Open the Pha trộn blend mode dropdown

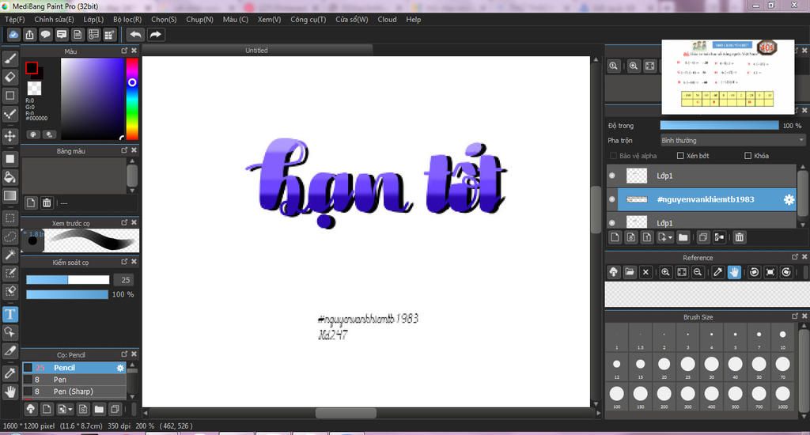point(732,141)
